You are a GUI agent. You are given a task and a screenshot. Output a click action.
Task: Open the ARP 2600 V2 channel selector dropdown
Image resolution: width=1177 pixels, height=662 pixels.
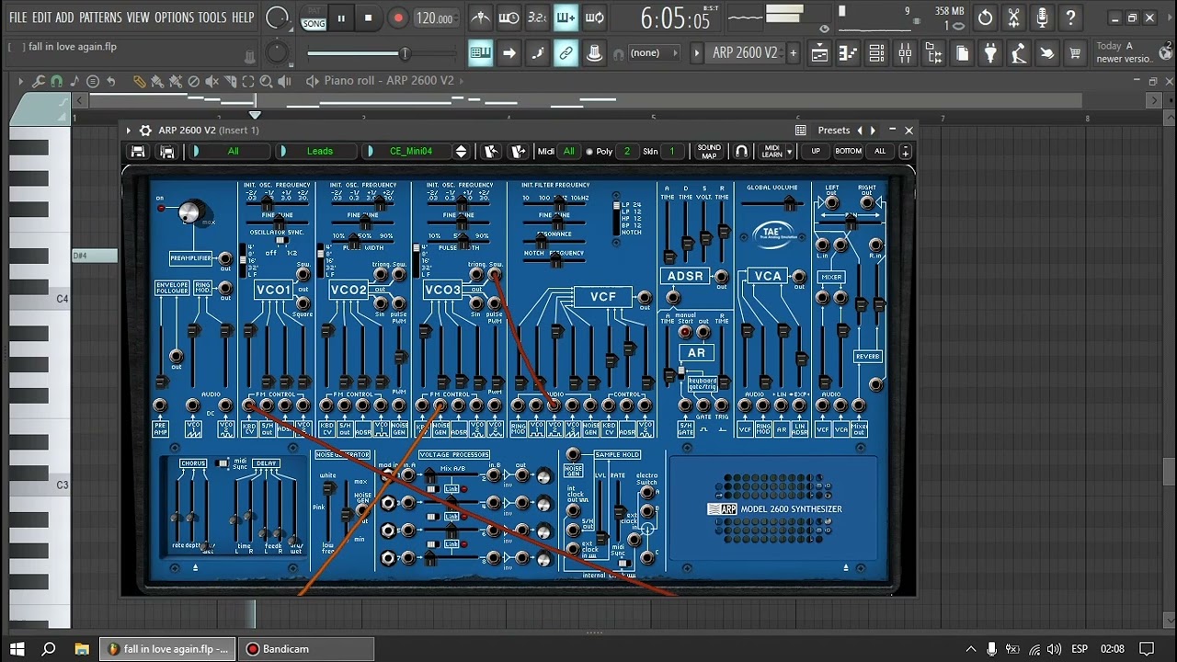click(x=745, y=53)
